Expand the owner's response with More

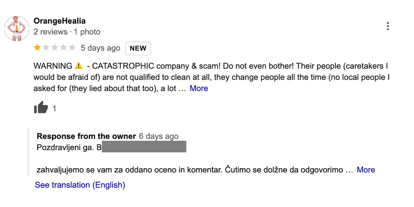click(x=366, y=170)
